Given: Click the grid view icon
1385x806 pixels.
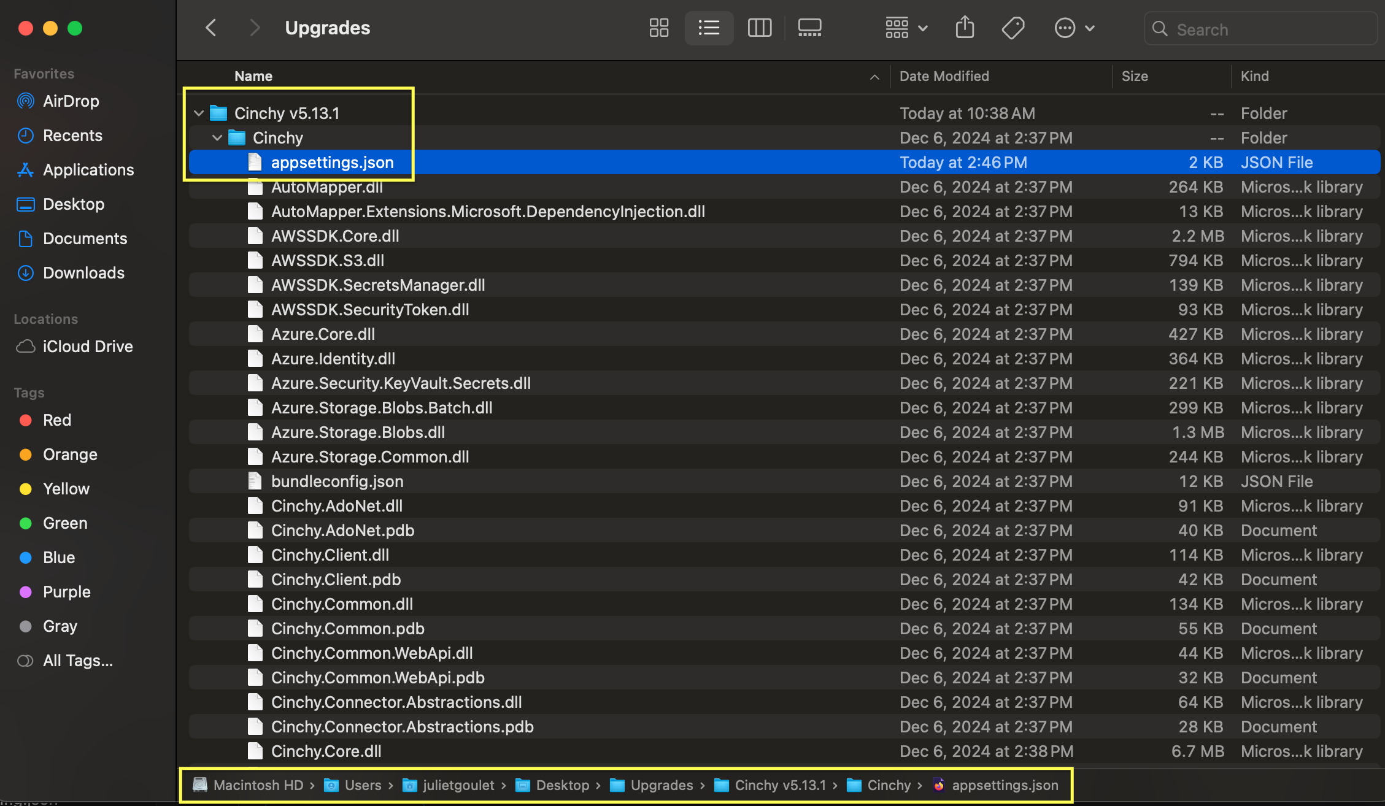Looking at the screenshot, I should coord(658,28).
